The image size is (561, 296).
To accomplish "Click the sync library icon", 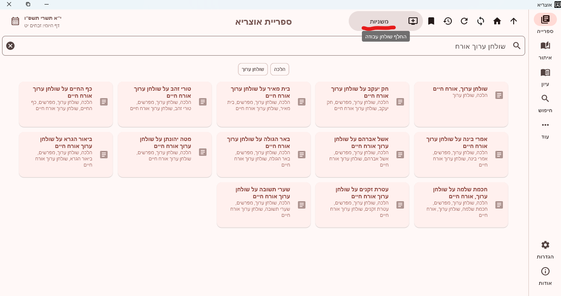I will point(481,21).
